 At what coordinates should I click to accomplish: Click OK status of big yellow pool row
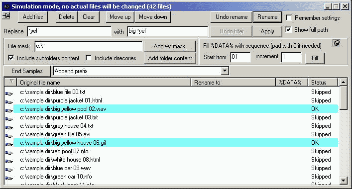[x=315, y=109]
